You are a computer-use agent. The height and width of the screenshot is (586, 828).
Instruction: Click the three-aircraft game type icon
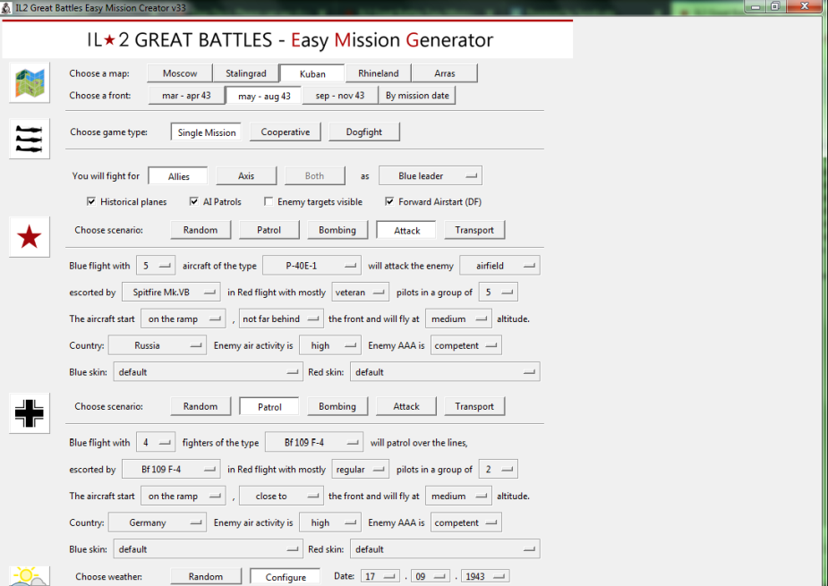(x=30, y=139)
